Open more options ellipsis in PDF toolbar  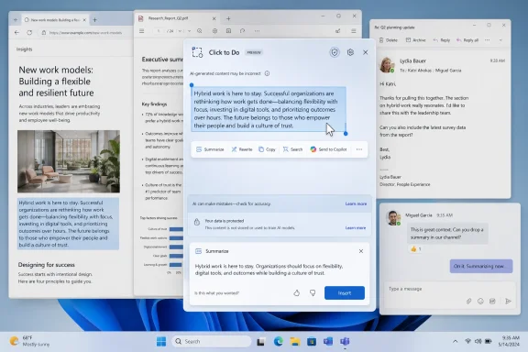[x=257, y=31]
